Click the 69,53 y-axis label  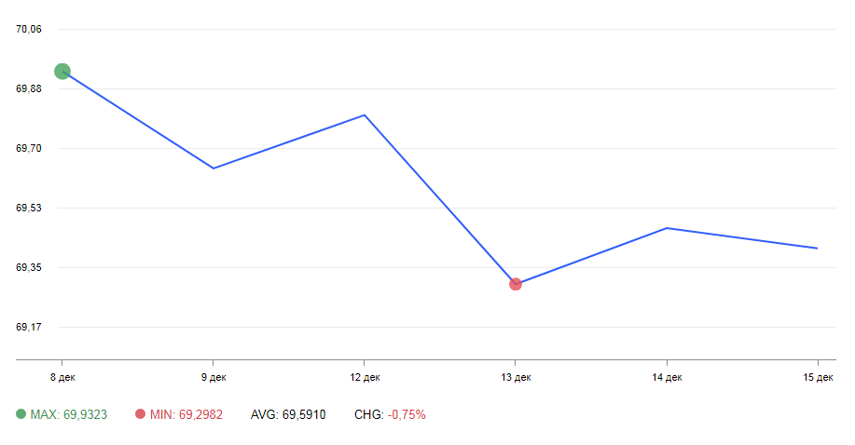point(28,208)
